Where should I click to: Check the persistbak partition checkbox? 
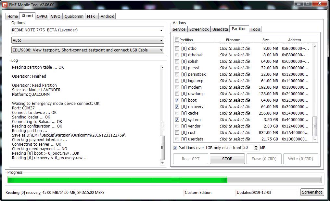coord(177,74)
